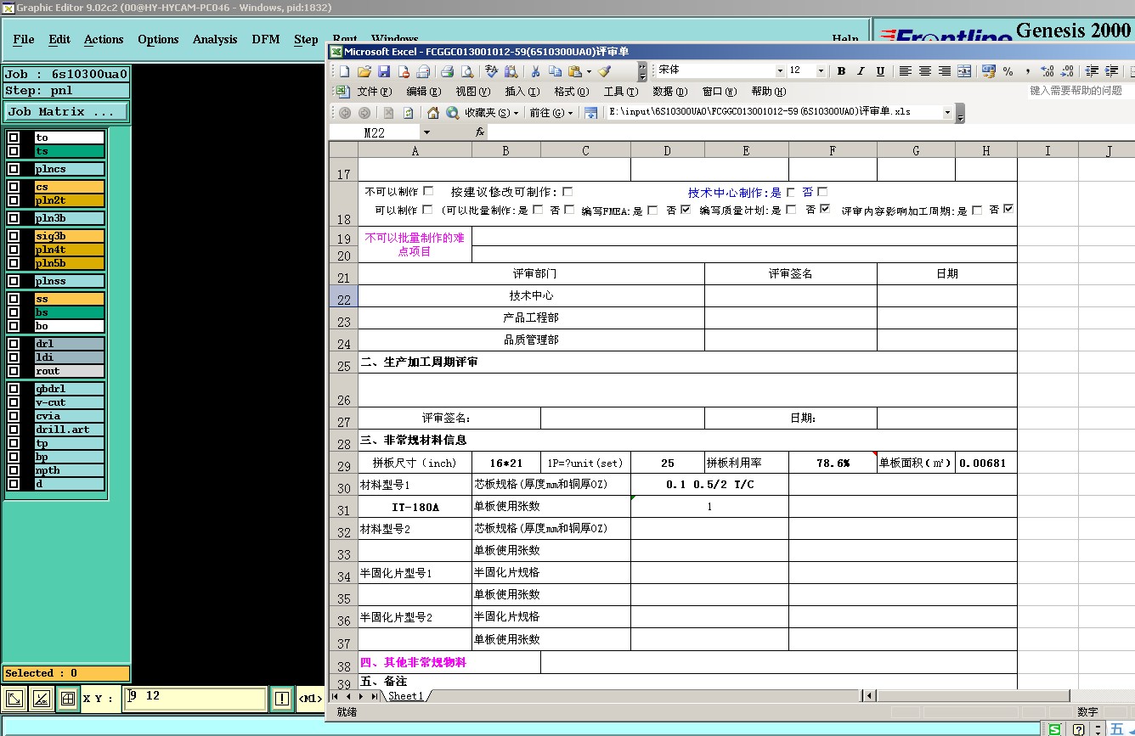Click the X Y coordinate input field
Image resolution: width=1135 pixels, height=736 pixels.
pyautogui.click(x=195, y=699)
